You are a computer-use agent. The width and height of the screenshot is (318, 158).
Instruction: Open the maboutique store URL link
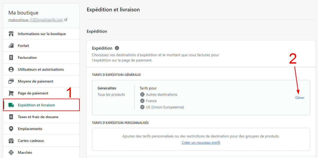(35, 20)
